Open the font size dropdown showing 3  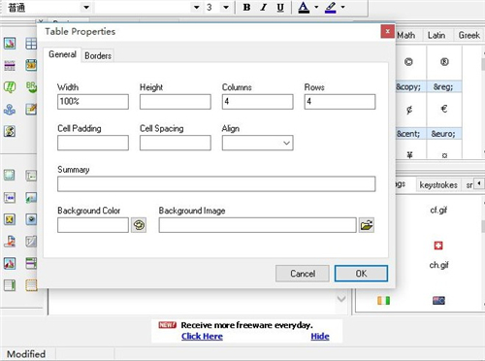(226, 7)
